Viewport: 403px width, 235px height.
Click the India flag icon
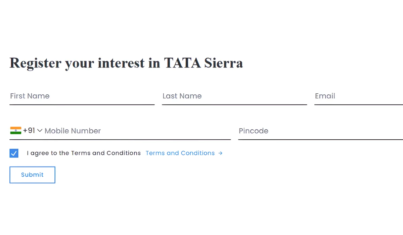[15, 131]
